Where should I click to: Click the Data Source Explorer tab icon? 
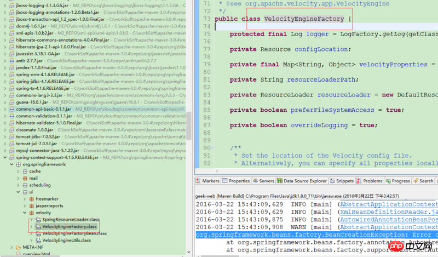(x=280, y=181)
